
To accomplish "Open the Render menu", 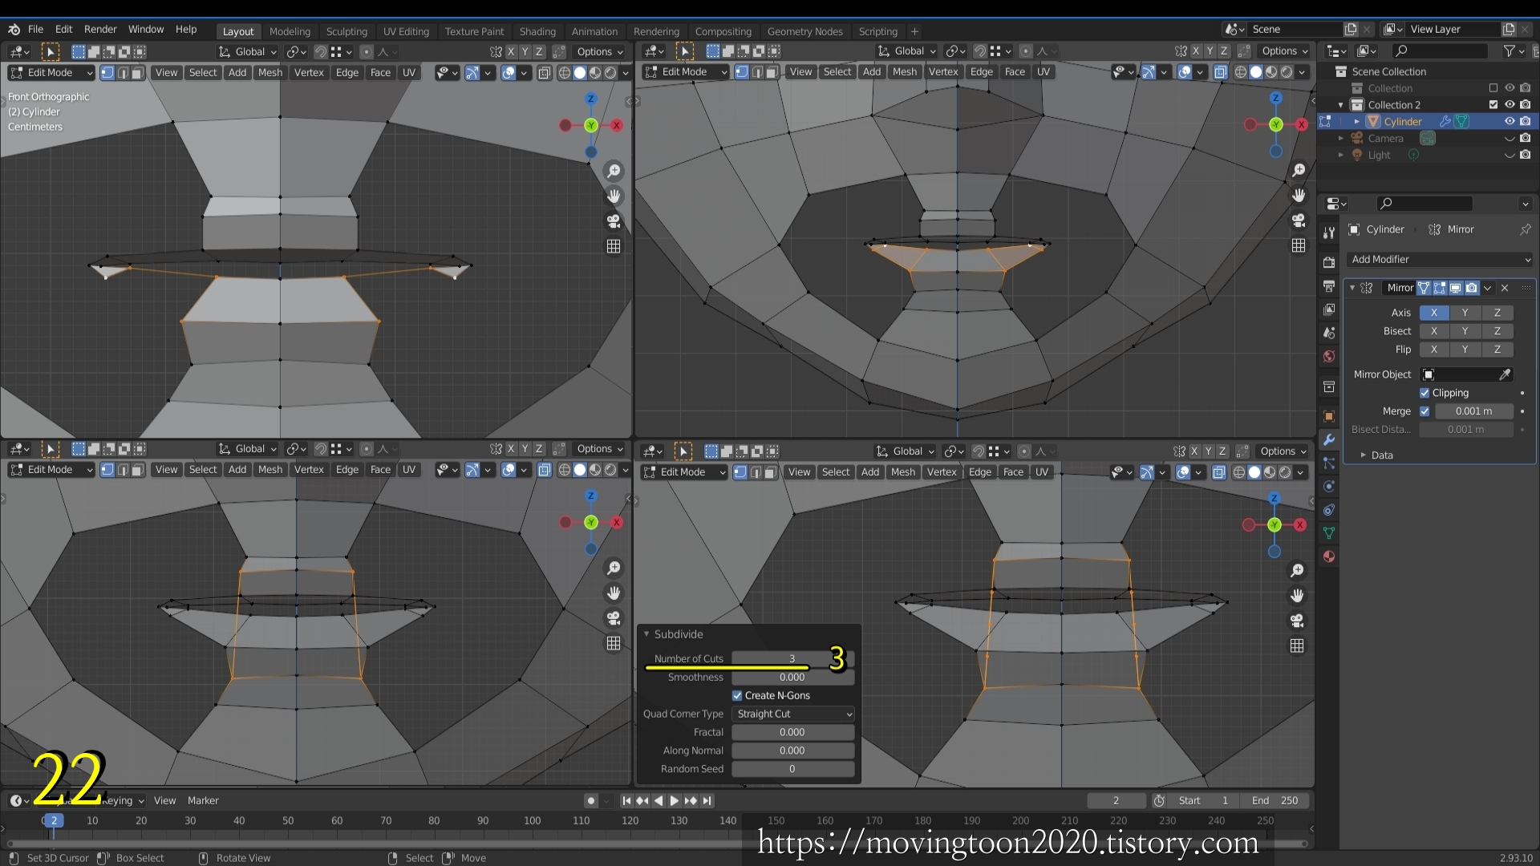I will pos(100,29).
